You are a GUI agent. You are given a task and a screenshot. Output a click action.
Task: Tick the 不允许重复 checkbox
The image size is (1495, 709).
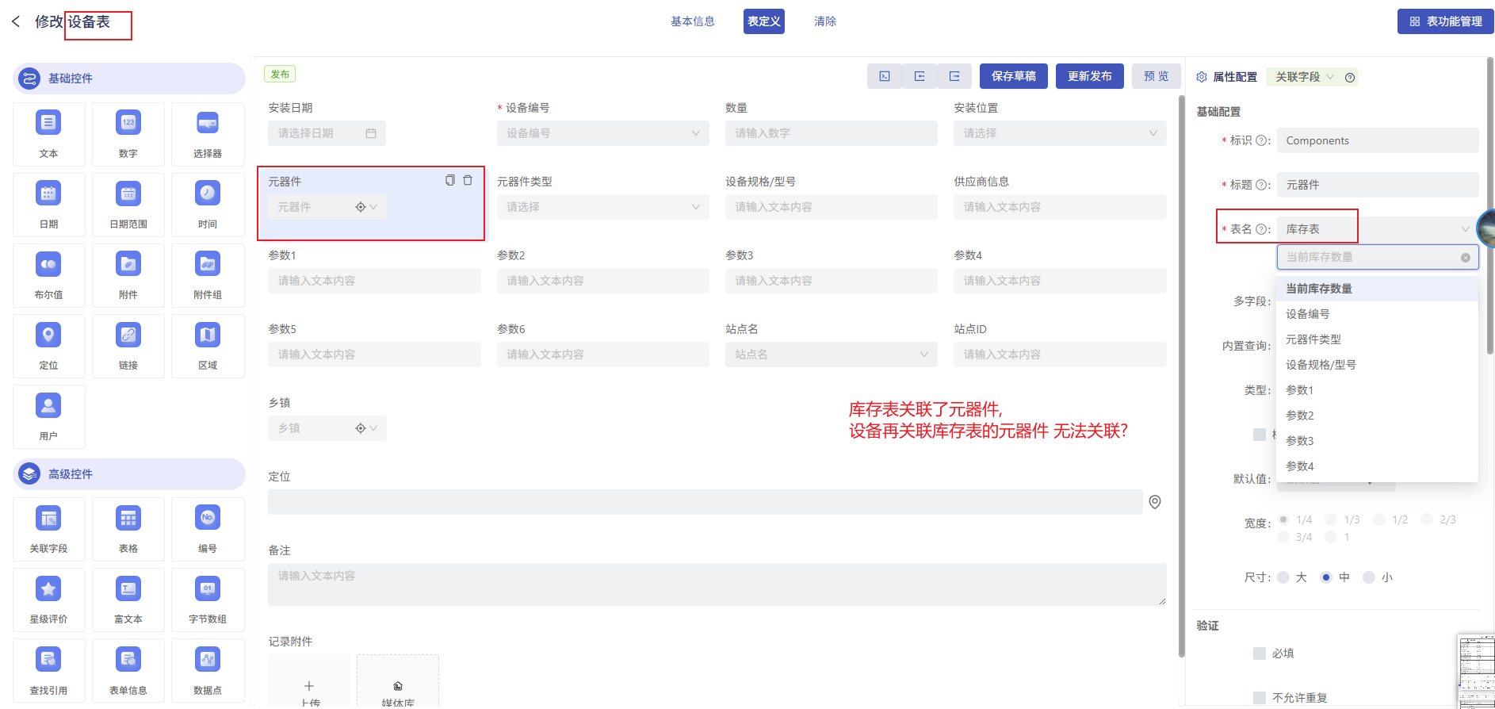click(x=1259, y=698)
